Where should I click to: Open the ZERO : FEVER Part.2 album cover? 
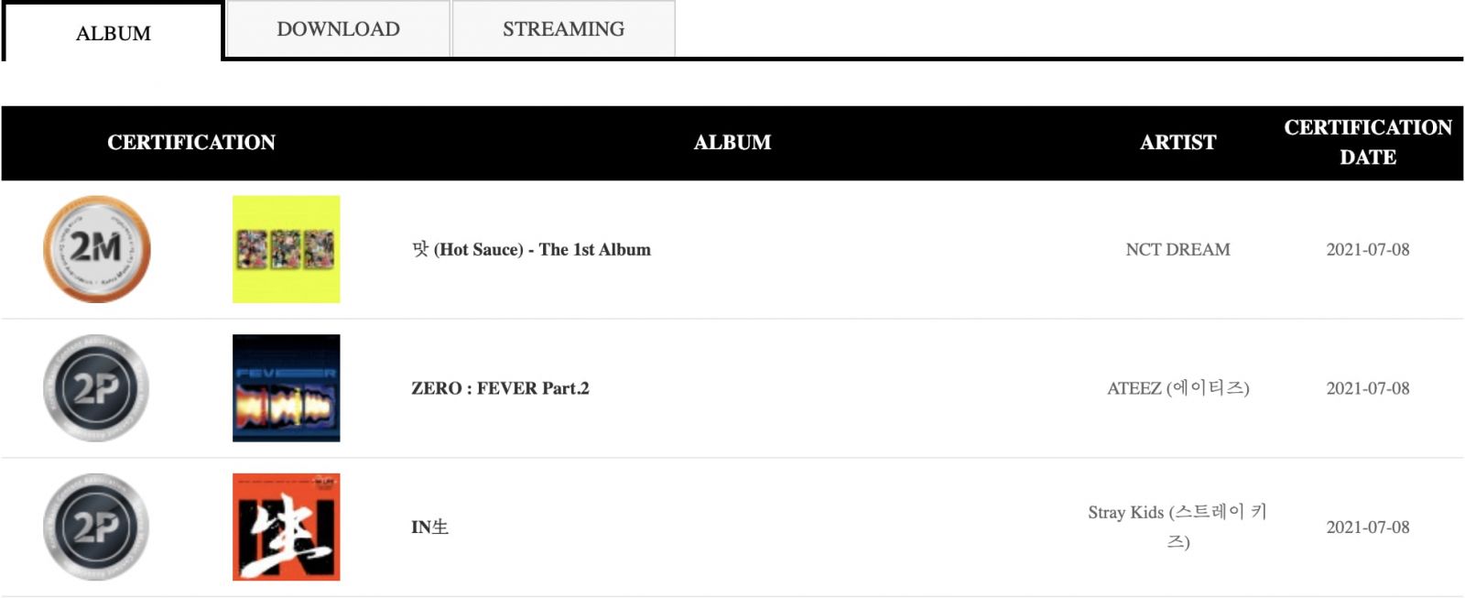click(287, 388)
